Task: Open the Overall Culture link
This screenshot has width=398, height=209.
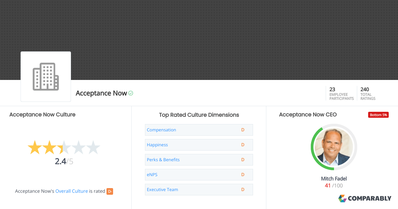Action: [72, 191]
